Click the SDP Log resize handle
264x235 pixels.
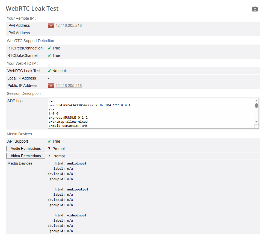257,127
